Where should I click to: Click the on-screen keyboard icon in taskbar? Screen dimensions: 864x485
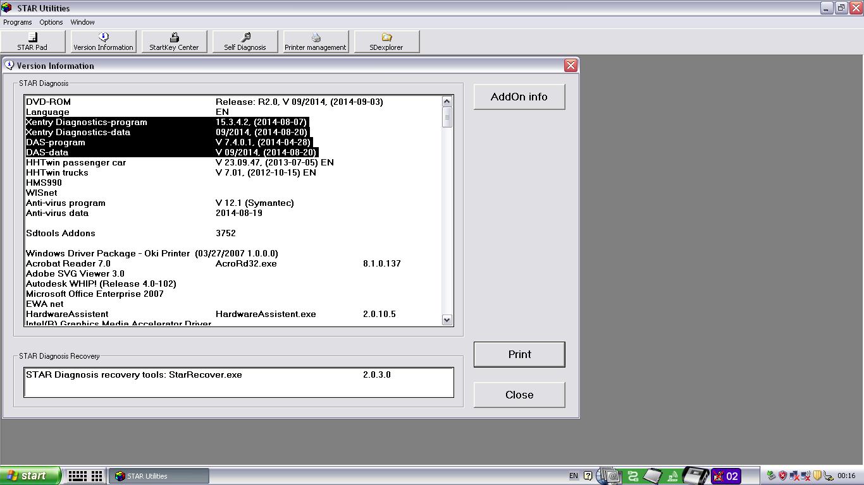coord(77,476)
